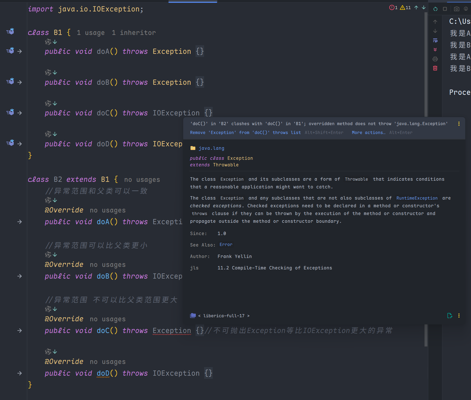Screen dimensions: 471x400
Task: Rerun the program from Run panel toolbar
Action: (435, 9)
